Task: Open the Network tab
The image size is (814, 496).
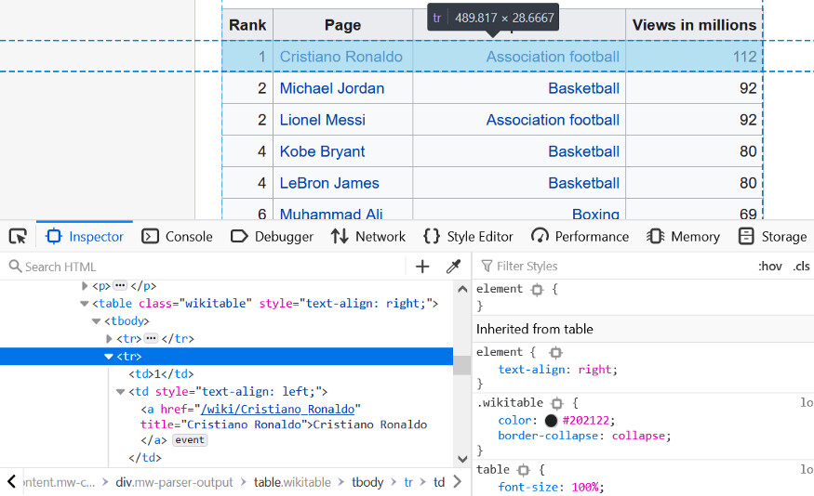Action: pyautogui.click(x=368, y=237)
